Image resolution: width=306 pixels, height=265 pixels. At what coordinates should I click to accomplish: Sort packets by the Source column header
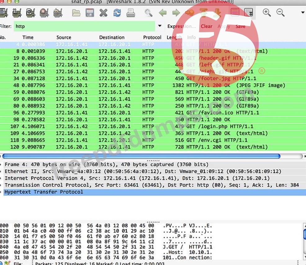[64, 37]
